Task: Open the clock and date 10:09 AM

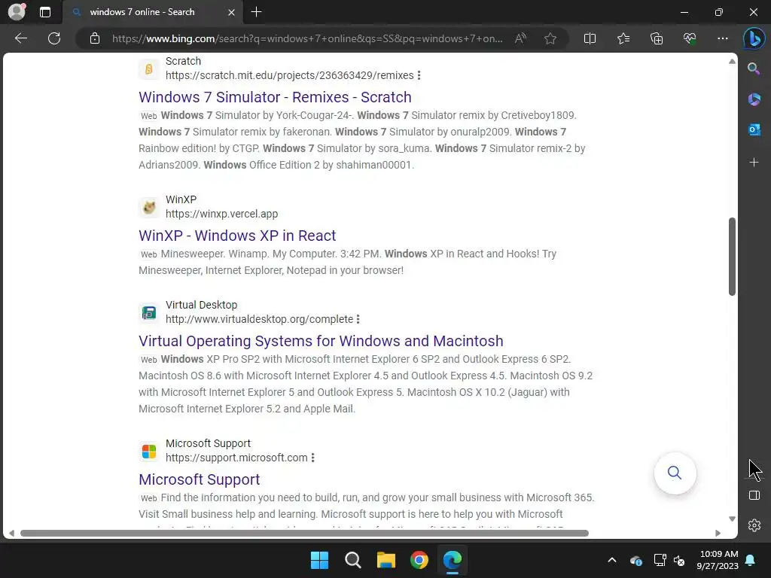Action: [x=718, y=560]
